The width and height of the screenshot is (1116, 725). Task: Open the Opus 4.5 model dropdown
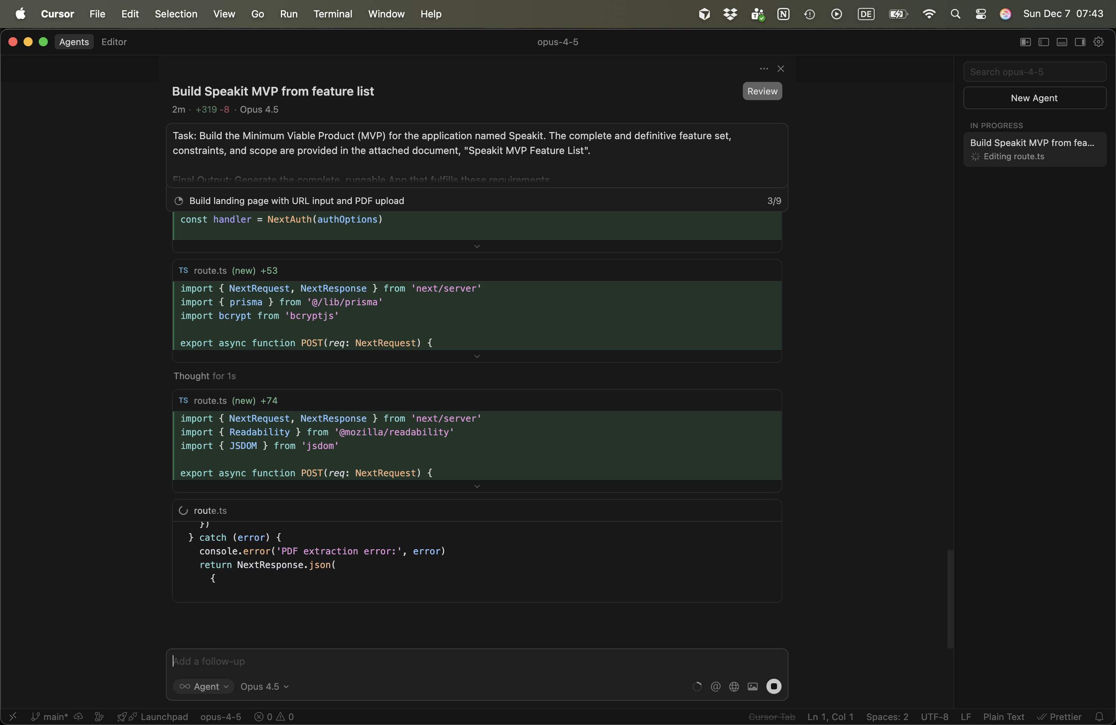(x=265, y=686)
